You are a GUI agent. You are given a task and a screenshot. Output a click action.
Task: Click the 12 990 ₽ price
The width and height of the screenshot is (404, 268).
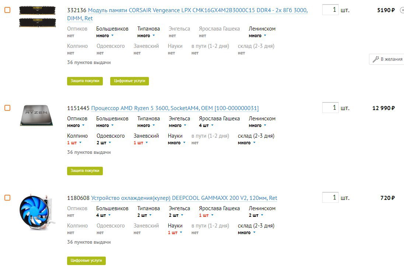click(383, 108)
